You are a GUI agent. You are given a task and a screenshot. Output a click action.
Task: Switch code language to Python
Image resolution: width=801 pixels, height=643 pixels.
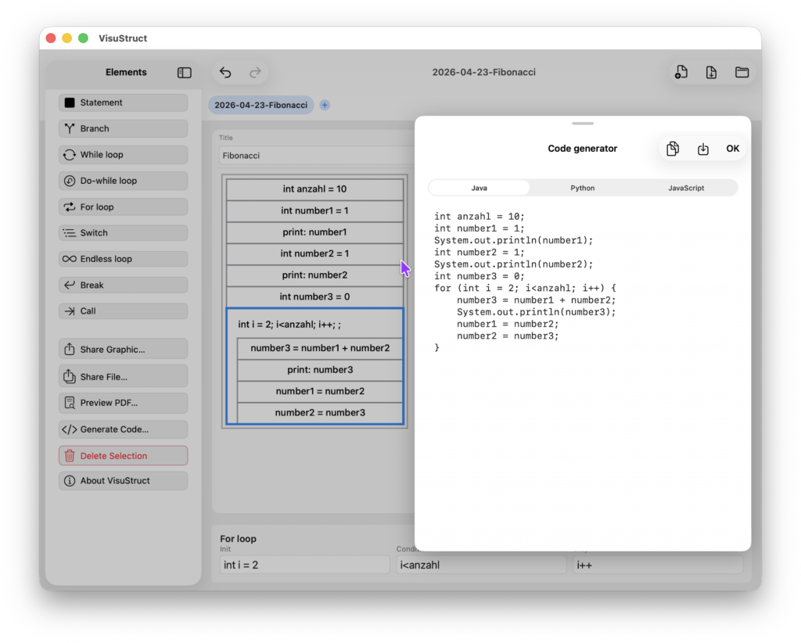(582, 188)
